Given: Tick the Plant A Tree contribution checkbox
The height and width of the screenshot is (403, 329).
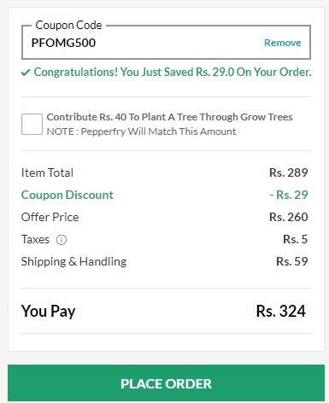Looking at the screenshot, I should [32, 124].
